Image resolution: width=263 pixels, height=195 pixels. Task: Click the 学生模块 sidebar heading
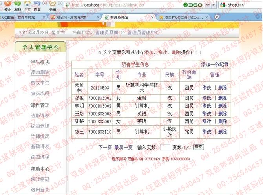[x=40, y=62]
